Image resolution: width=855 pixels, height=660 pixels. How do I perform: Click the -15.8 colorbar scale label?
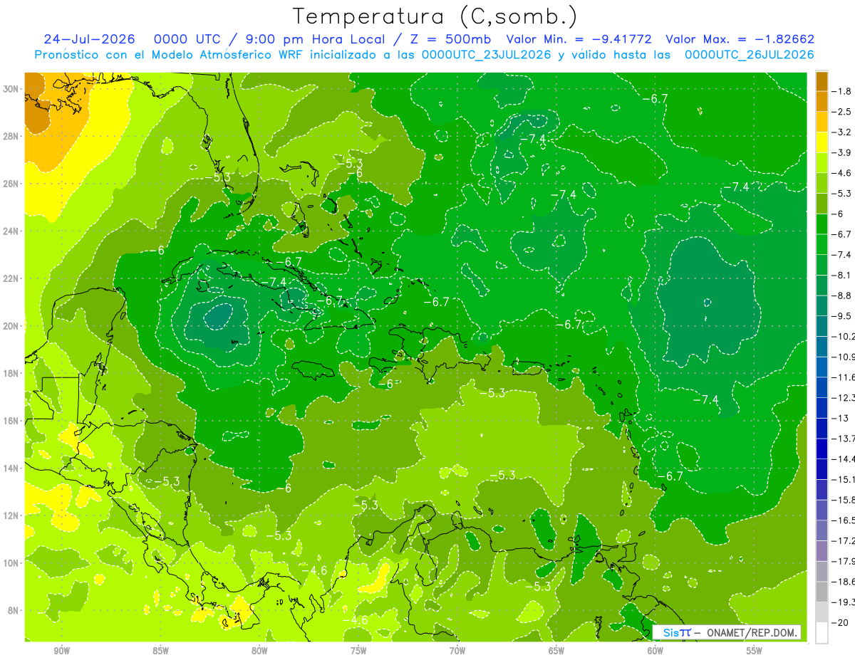pos(844,500)
